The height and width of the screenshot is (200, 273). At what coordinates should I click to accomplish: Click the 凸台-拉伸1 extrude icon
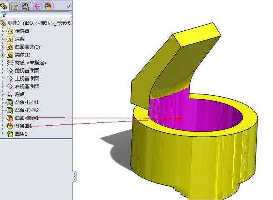10,102
